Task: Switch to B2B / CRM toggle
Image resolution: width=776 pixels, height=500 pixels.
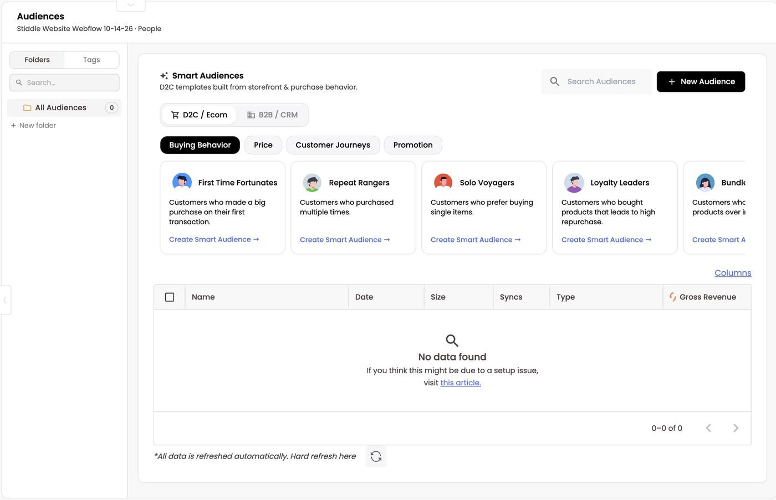Action: tap(272, 115)
